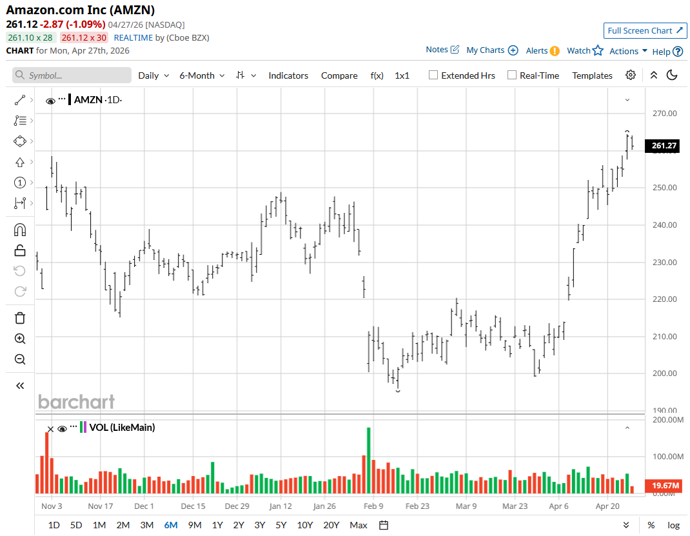Expand the bar type dropdown arrow
The height and width of the screenshot is (536, 690).
tap(253, 75)
